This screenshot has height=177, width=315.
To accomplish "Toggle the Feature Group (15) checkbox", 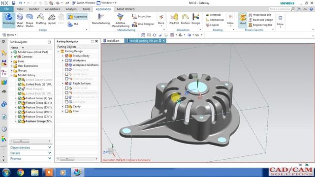I will click(x=20, y=108).
